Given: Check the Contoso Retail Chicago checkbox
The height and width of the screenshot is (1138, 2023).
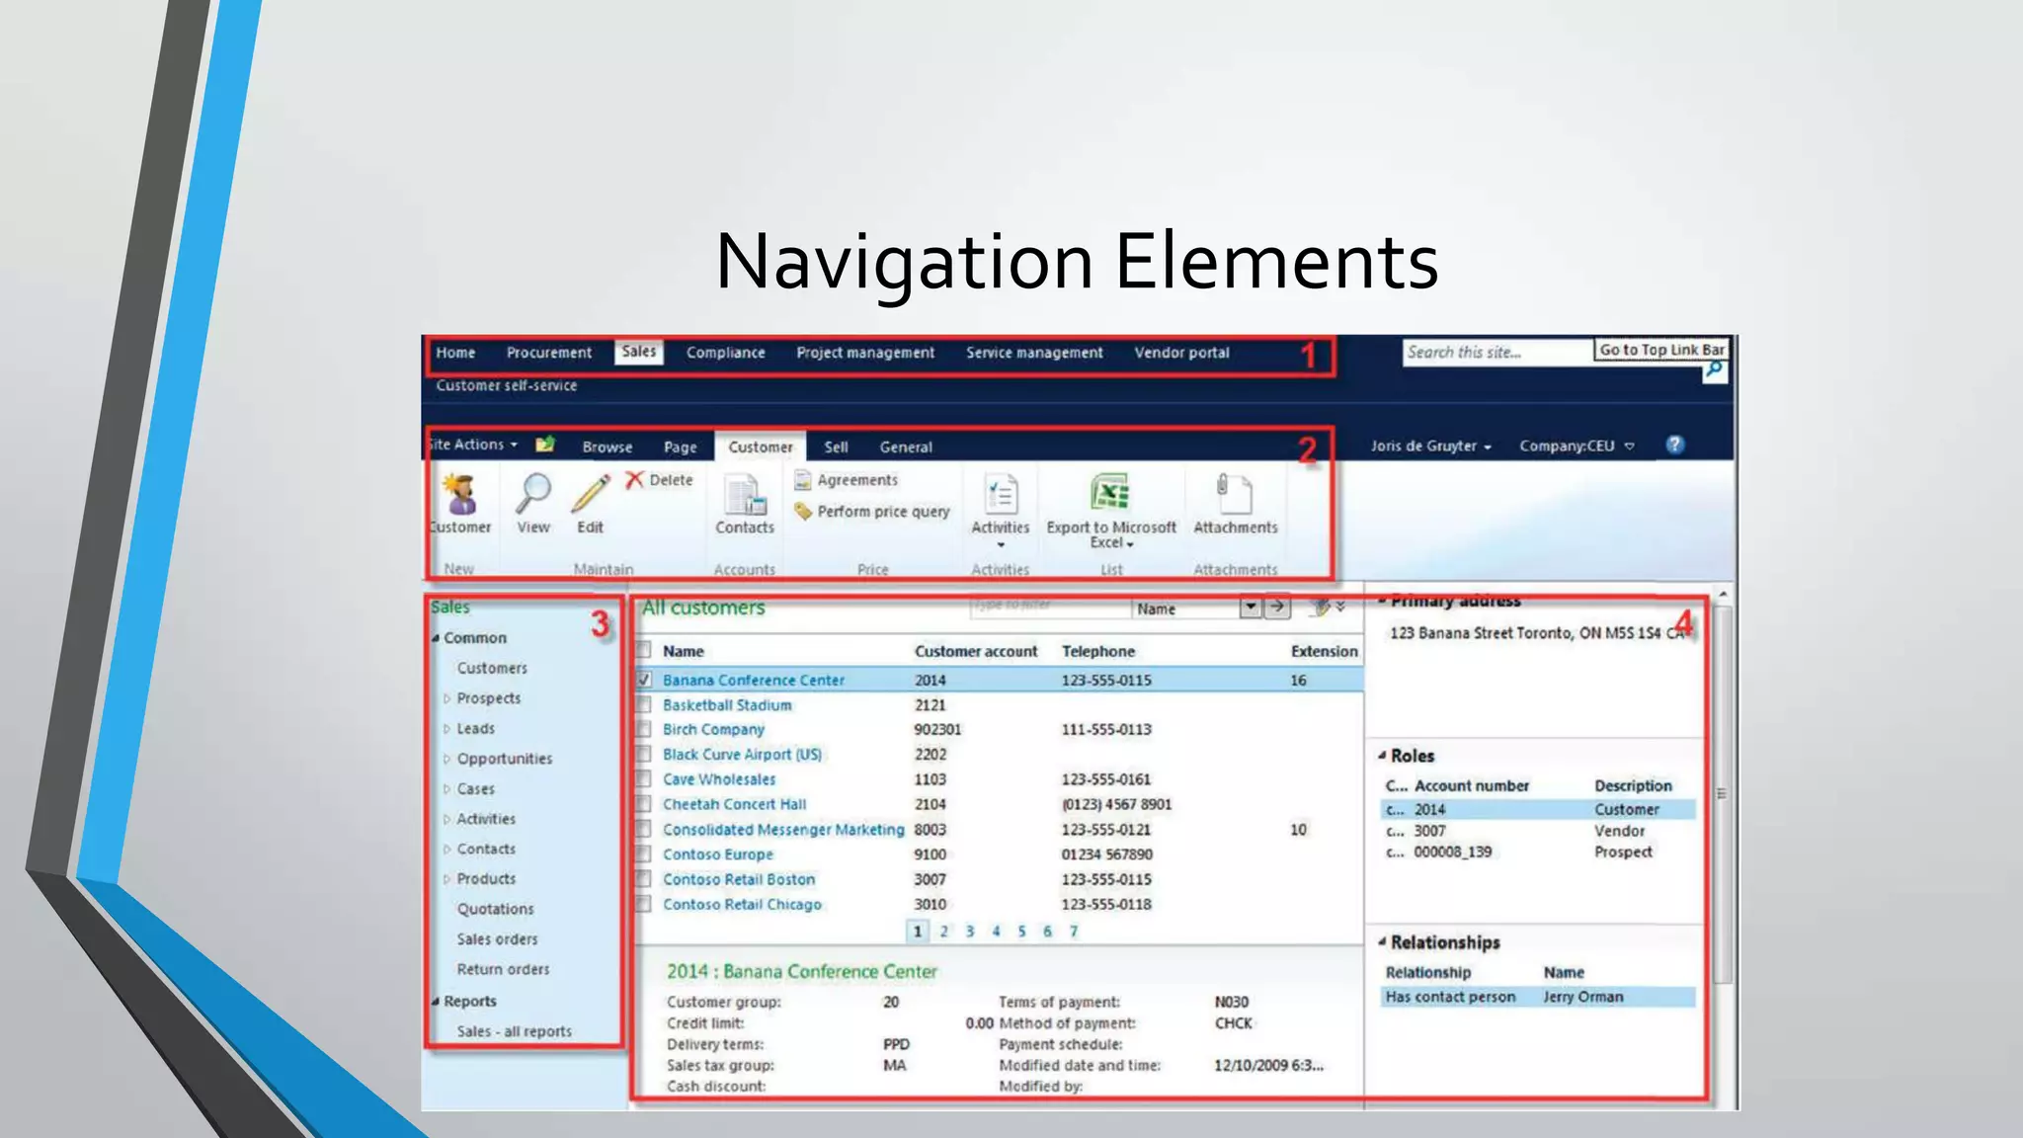Looking at the screenshot, I should pos(644,904).
